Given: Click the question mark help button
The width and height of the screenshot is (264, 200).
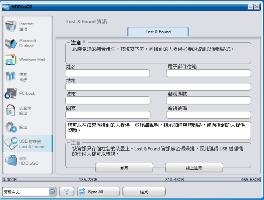Looking at the screenshot, I should click(x=66, y=192).
